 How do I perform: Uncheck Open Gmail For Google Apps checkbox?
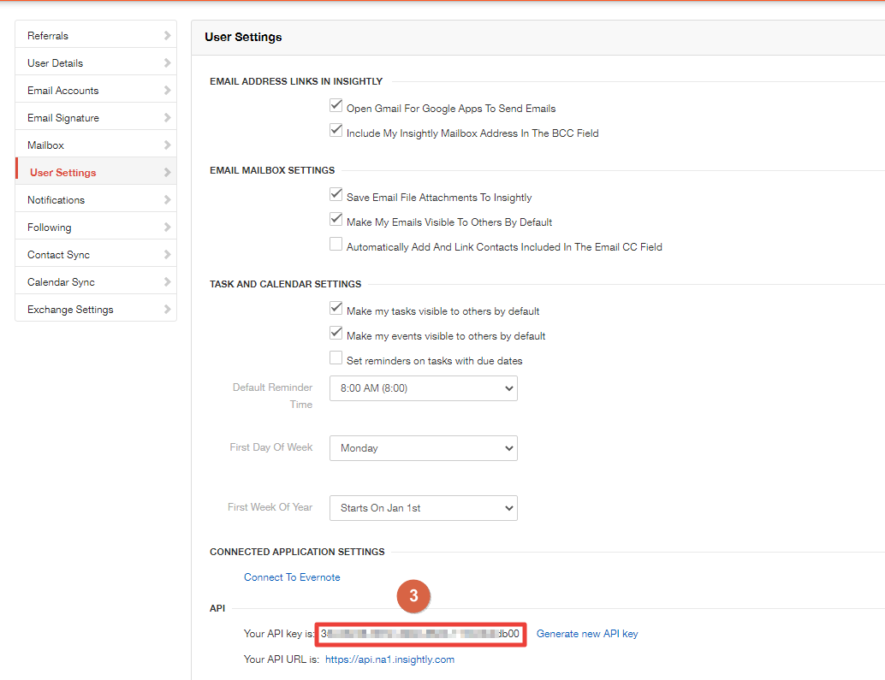click(x=336, y=107)
